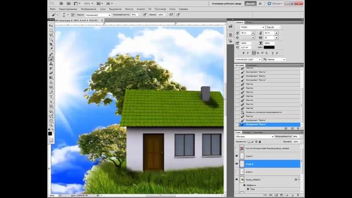Open the Фильтр menu

129,9
